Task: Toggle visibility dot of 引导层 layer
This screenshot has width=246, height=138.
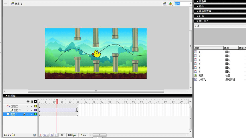Action: click(x=28, y=106)
